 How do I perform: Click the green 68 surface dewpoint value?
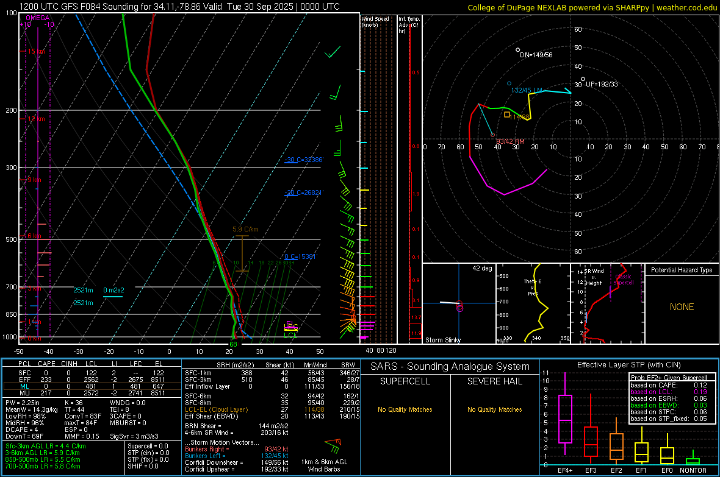coord(233,344)
